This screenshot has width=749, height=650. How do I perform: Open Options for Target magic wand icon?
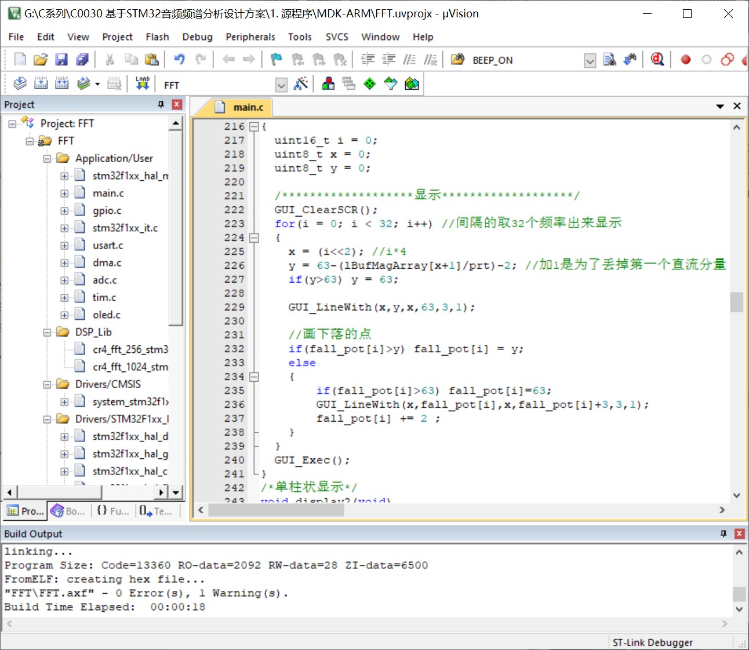click(300, 83)
